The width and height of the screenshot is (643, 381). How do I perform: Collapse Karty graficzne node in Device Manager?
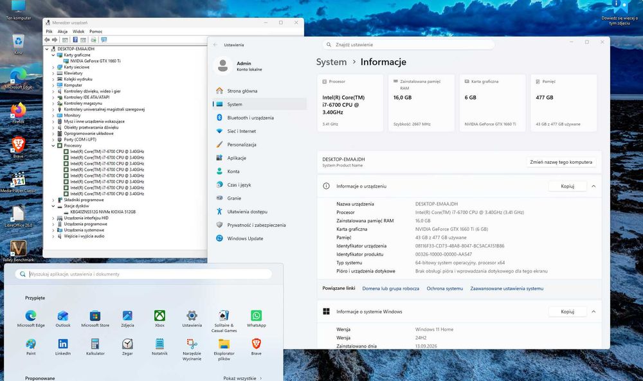click(x=53, y=55)
